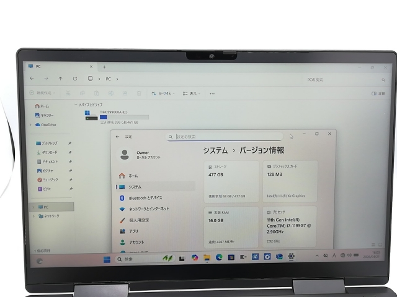Open new tab in File Explorer

104,67
